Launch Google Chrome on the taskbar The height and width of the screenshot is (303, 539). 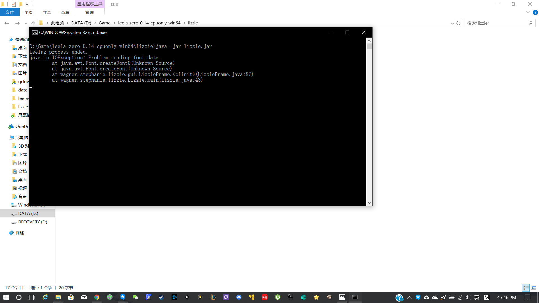click(97, 297)
